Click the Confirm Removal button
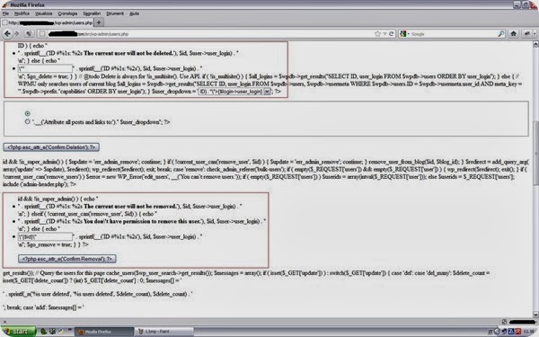Image resolution: width=539 pixels, height=337 pixels. [x=67, y=259]
